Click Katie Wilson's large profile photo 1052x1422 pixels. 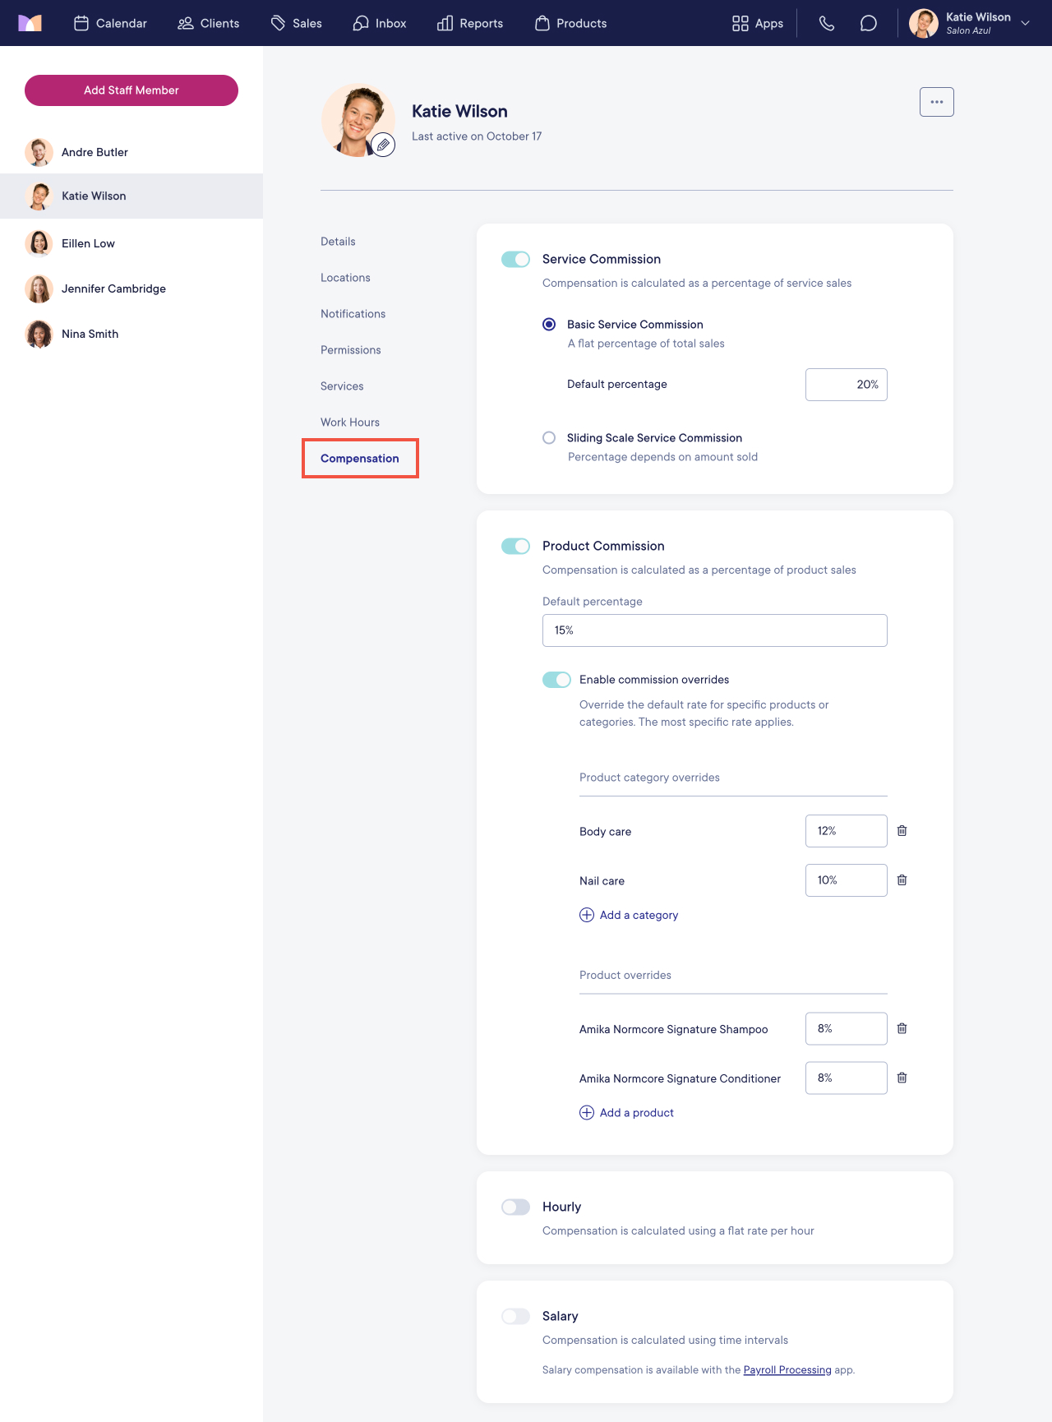click(x=358, y=120)
